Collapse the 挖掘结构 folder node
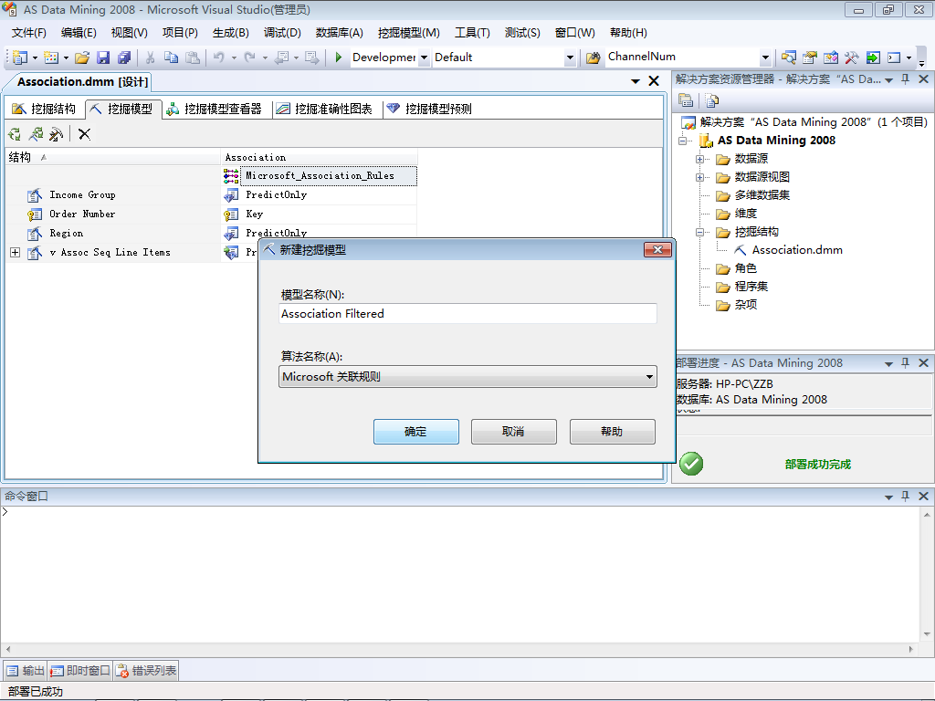 700,233
